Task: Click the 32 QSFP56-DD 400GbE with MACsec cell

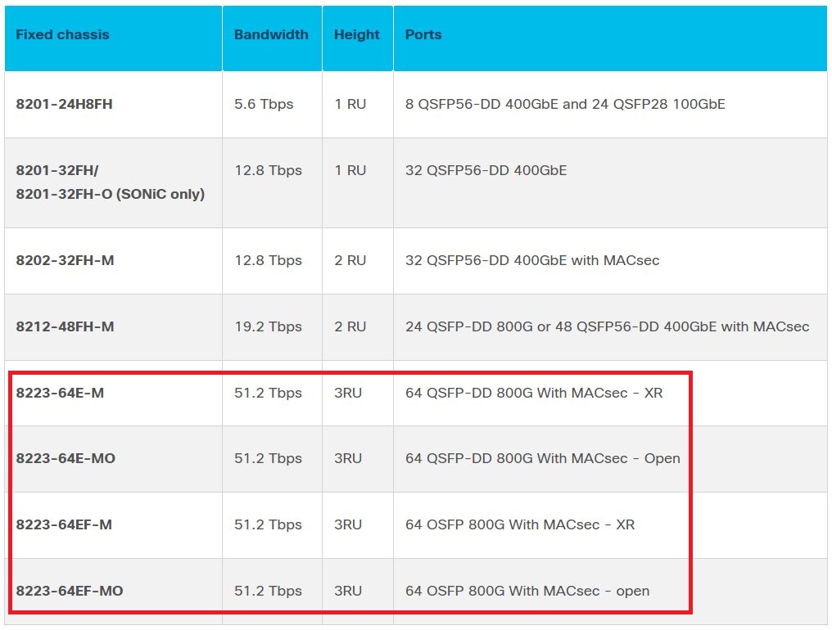Action: coord(532,261)
